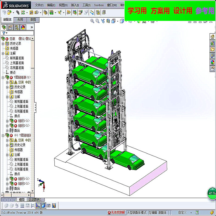
Task: Expand more manager tabs with » chevron
Action: click(x=32, y=27)
